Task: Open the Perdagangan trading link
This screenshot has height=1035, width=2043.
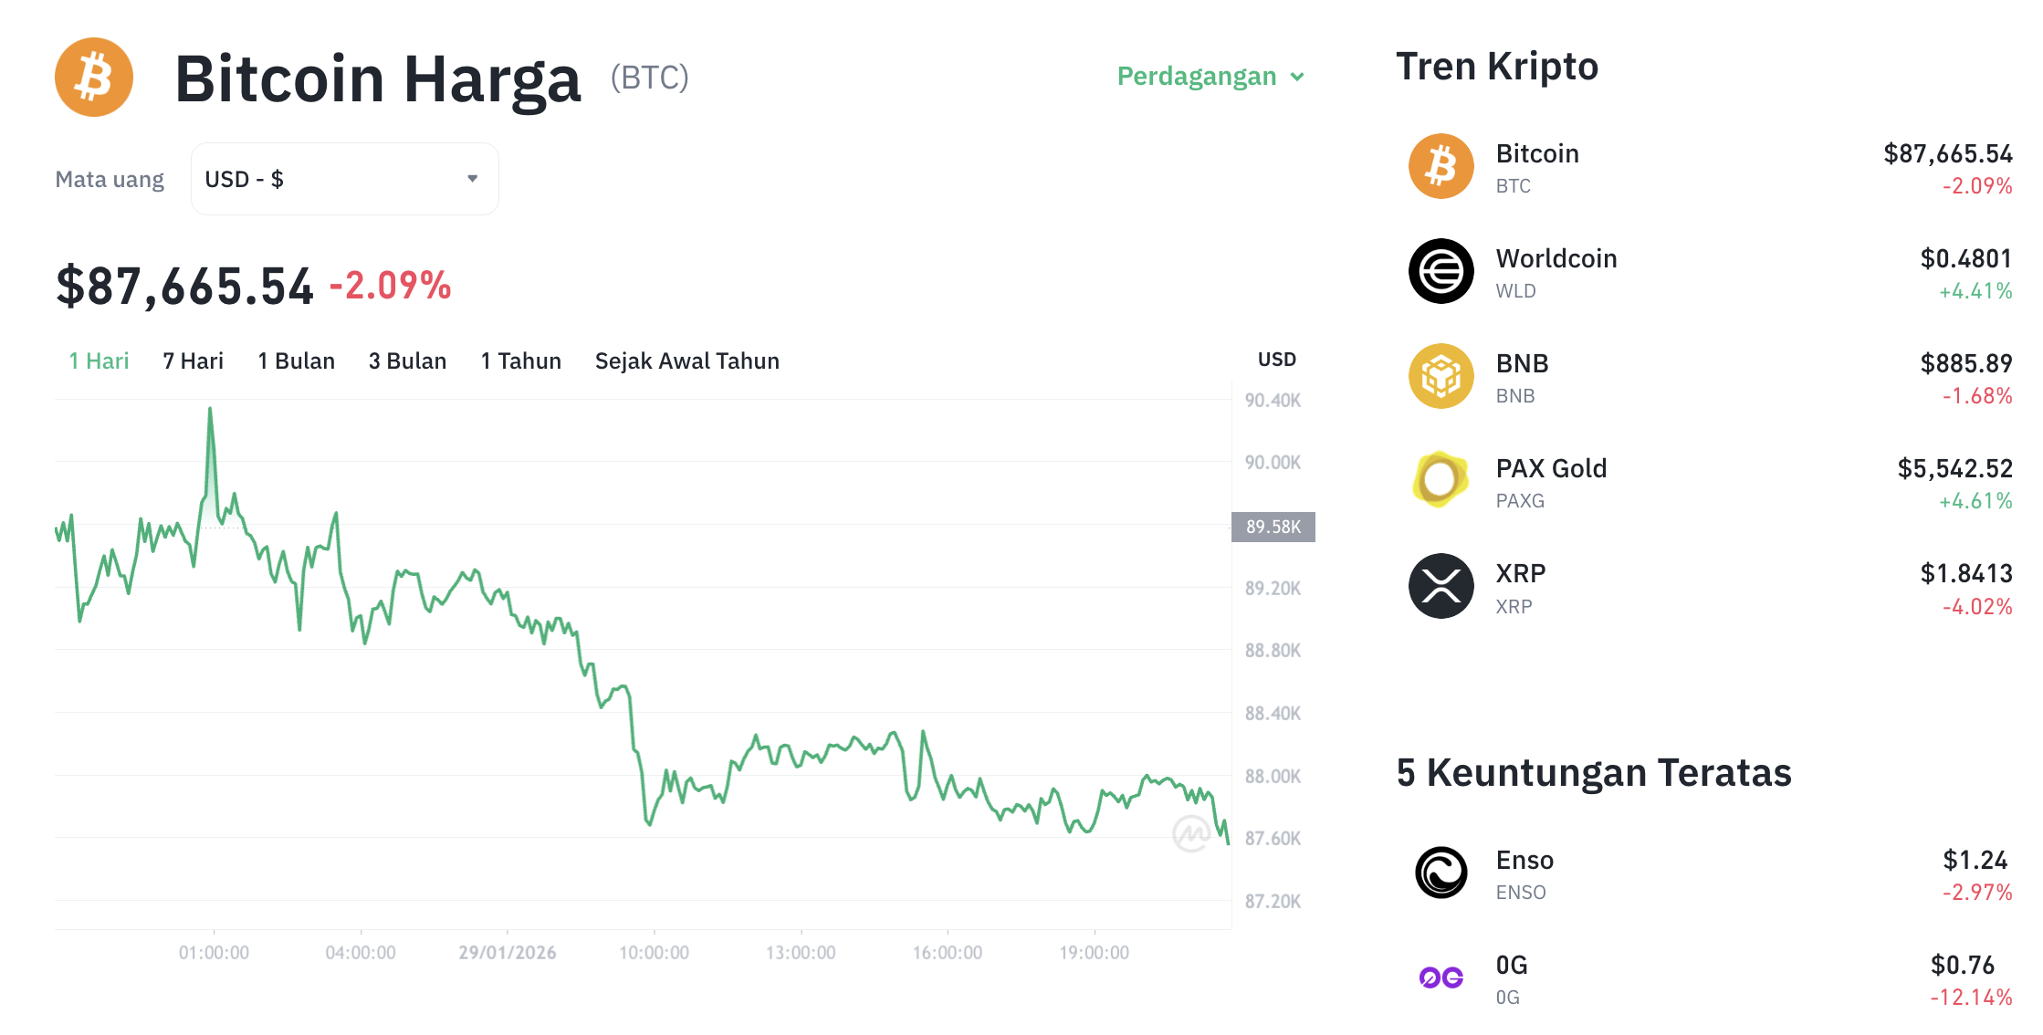Action: 1198,77
